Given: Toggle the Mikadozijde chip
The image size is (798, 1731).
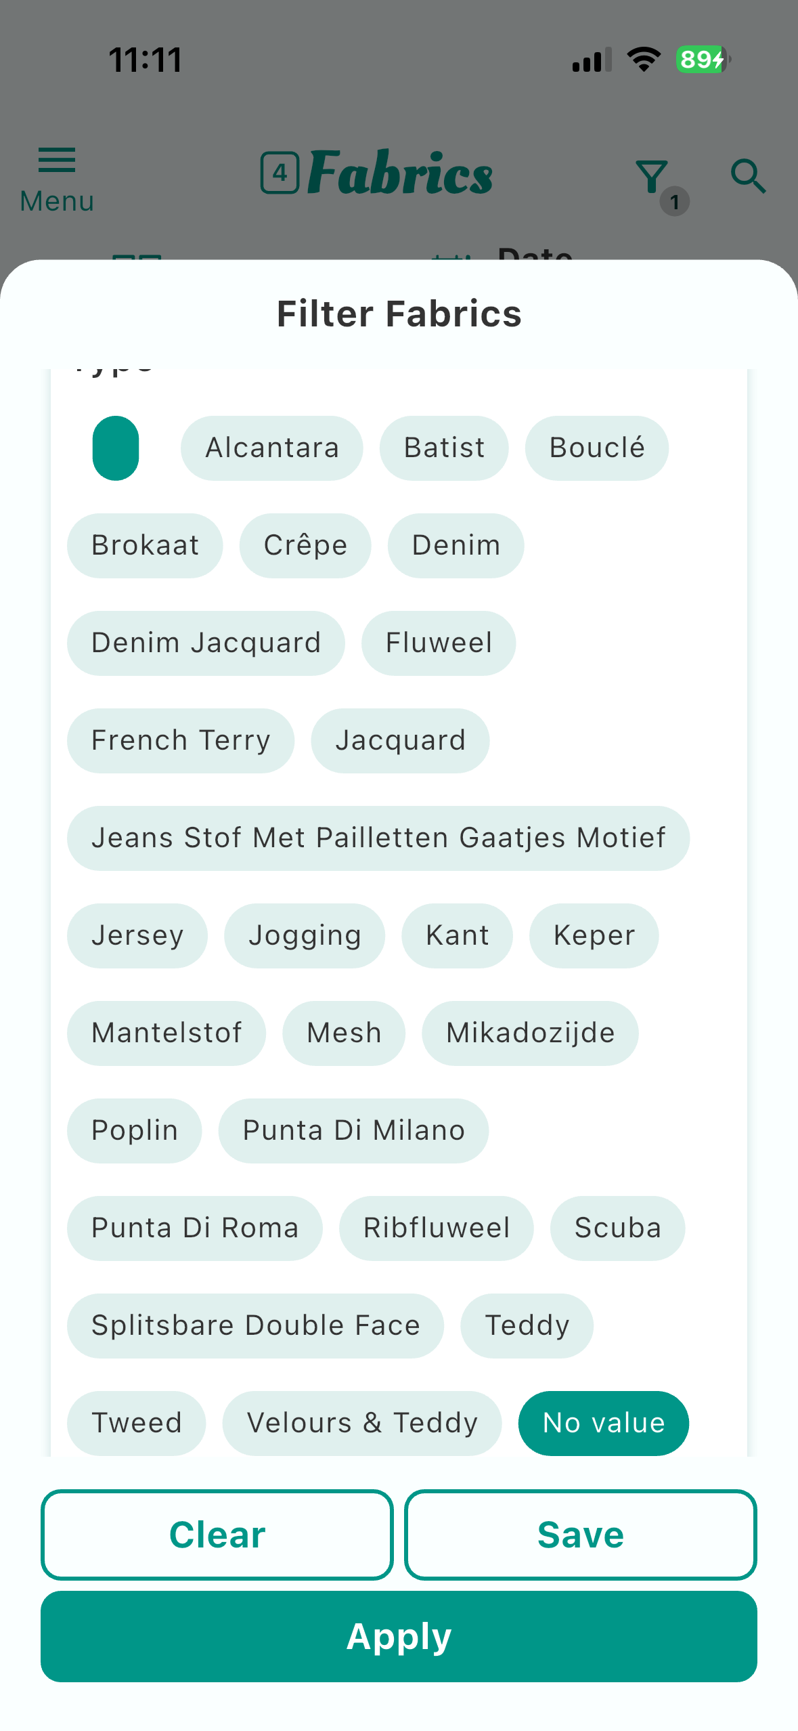Looking at the screenshot, I should pos(530,1033).
